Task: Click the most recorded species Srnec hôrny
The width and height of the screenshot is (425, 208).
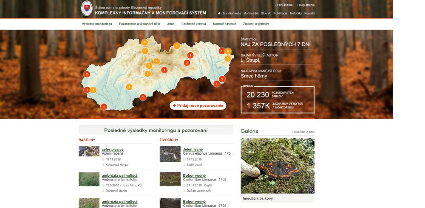Action: (254, 76)
